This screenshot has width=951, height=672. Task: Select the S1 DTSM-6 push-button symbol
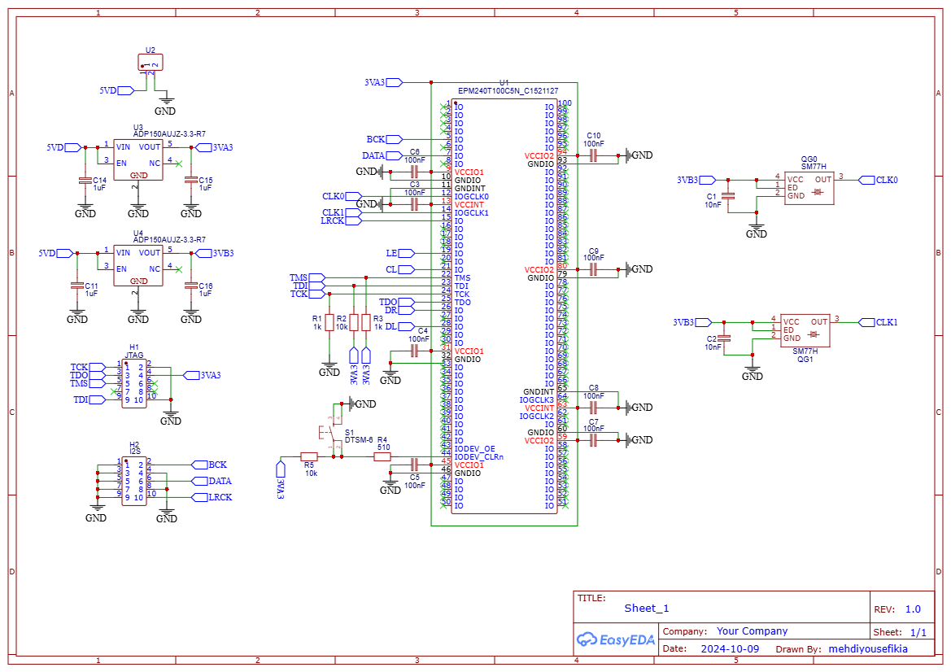point(330,434)
